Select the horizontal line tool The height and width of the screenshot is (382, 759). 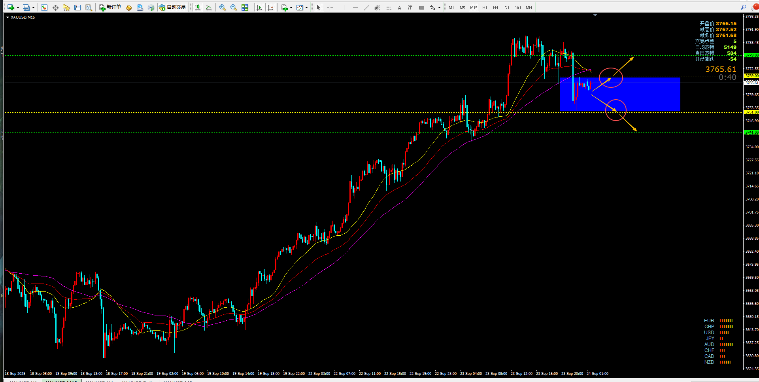coord(355,8)
